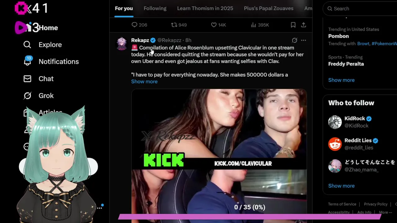Like the post with 14K hearts
Image resolution: width=397 pixels, height=223 pixels.
(214, 25)
